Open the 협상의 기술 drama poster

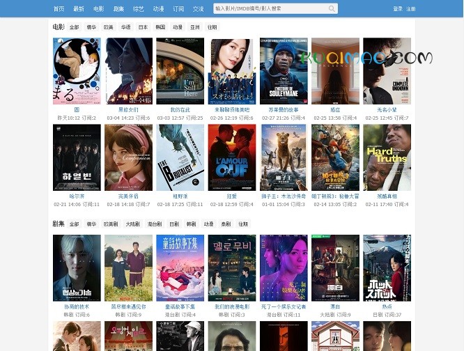pos(77,268)
